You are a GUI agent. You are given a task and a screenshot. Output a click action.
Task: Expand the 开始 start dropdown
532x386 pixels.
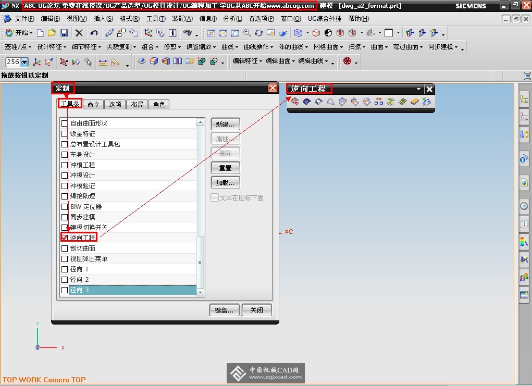(19, 33)
